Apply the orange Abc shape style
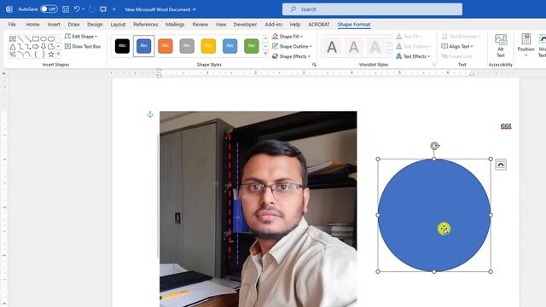The width and height of the screenshot is (546, 307). 166,46
